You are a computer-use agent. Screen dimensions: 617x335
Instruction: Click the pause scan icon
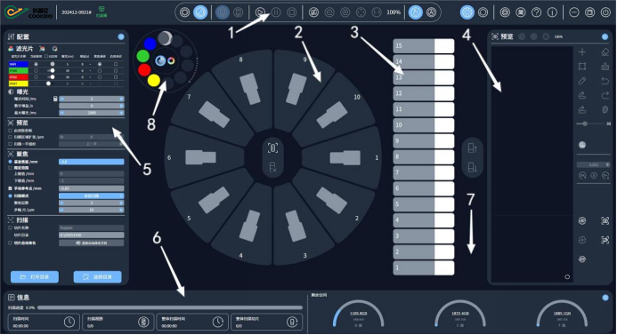click(x=276, y=12)
